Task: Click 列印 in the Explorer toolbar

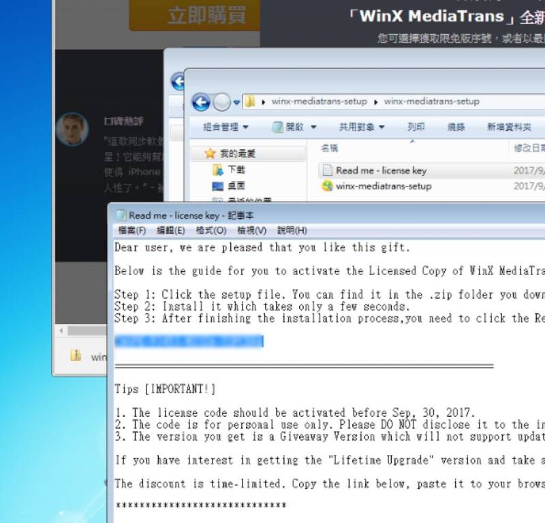Action: (416, 127)
